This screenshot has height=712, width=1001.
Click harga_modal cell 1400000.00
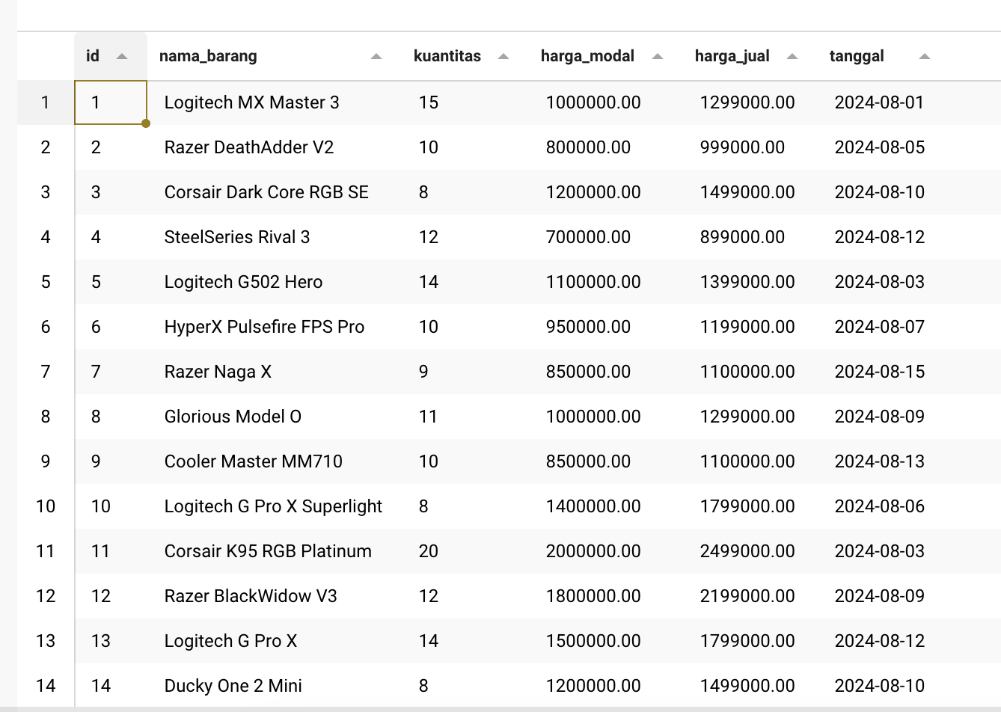[x=593, y=506]
